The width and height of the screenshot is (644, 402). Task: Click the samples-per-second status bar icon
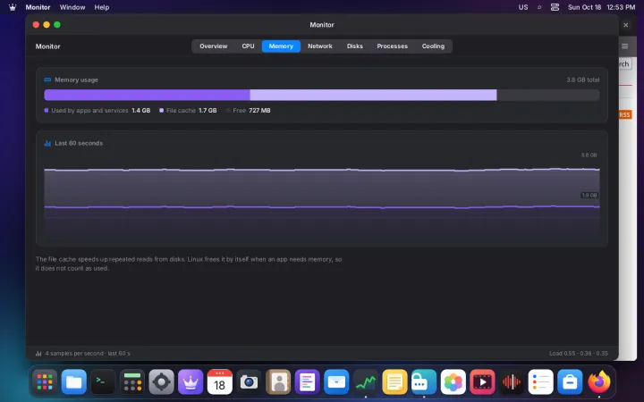[38, 353]
